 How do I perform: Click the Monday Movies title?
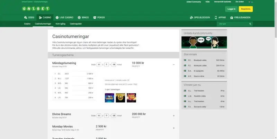pos(62,127)
